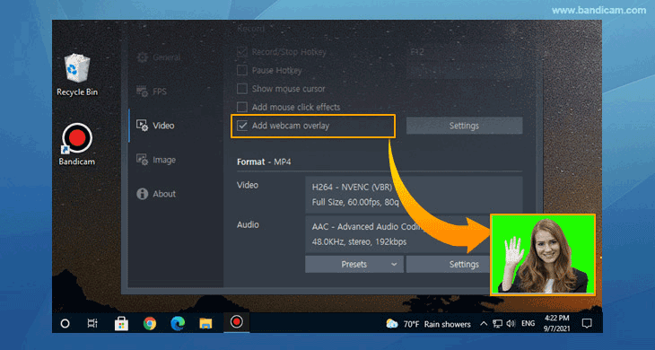The image size is (655, 350).
Task: Open the weather widget showing Rain showers
Action: pos(428,324)
